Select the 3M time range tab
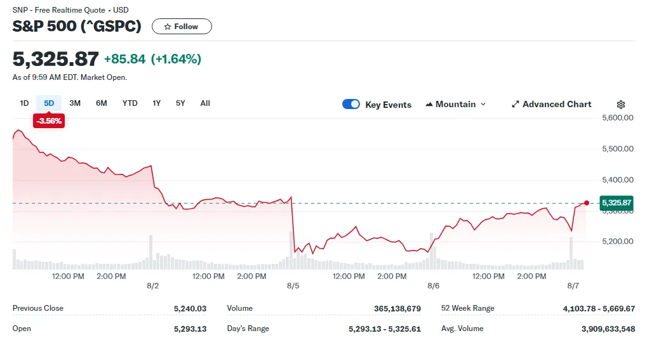 pyautogui.click(x=75, y=103)
